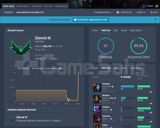Click the Zümrüt IV average enemy emblem

(12, 119)
